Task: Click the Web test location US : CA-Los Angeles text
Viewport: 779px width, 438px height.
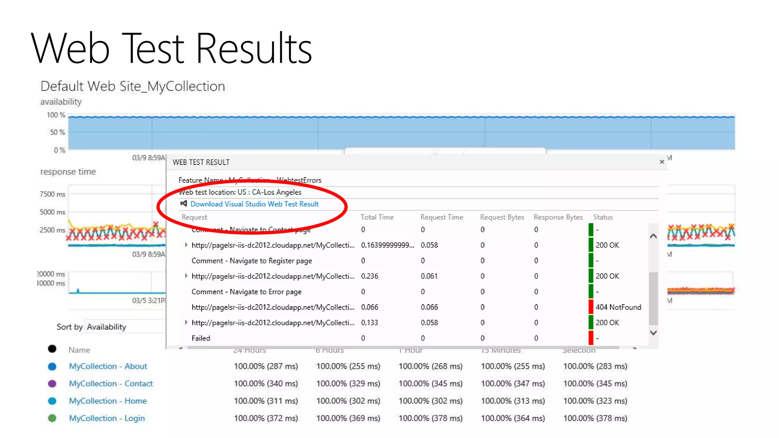Action: coord(240,192)
